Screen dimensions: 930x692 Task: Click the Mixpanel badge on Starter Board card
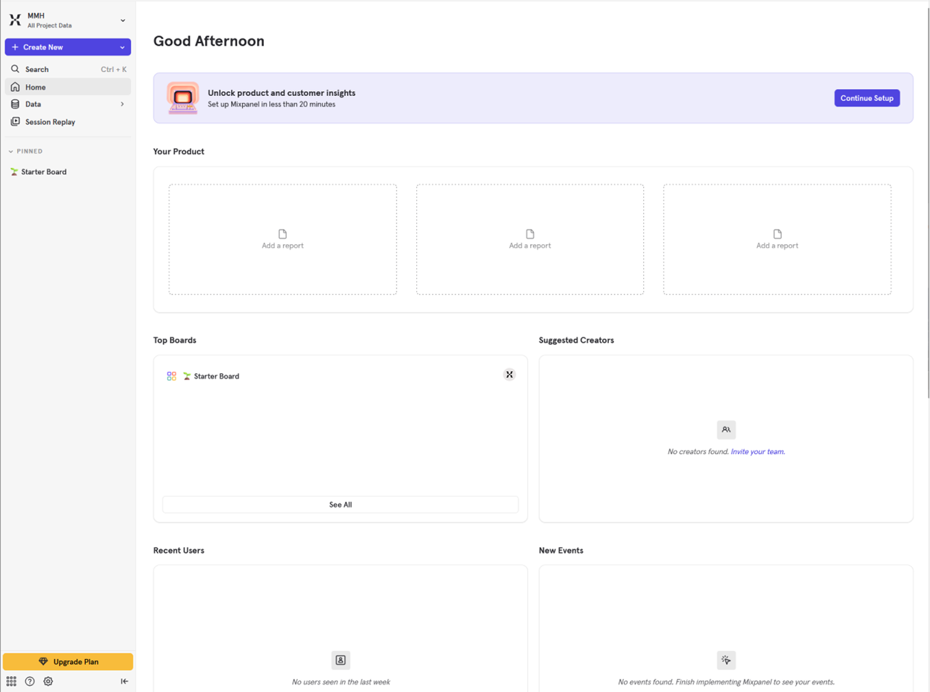point(509,374)
